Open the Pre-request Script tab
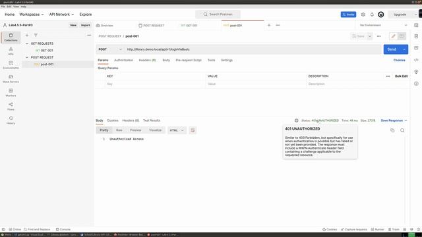The height and width of the screenshot is (237, 422). click(x=189, y=60)
